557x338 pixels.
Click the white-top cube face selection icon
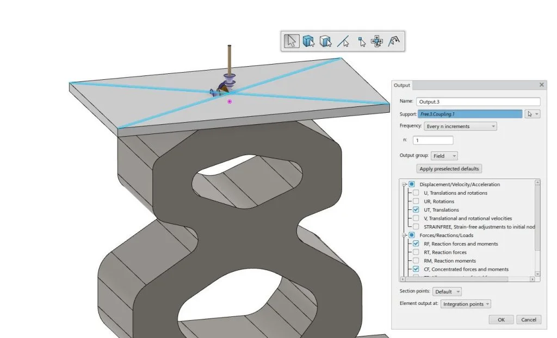[x=325, y=41]
